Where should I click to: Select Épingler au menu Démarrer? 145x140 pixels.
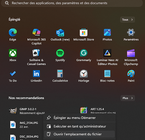click(x=80, y=118)
